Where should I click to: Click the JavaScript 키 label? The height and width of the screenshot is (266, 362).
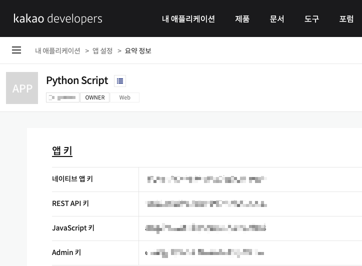[73, 228]
